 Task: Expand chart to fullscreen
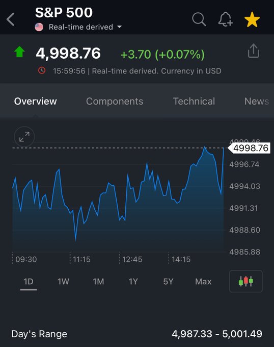24,137
